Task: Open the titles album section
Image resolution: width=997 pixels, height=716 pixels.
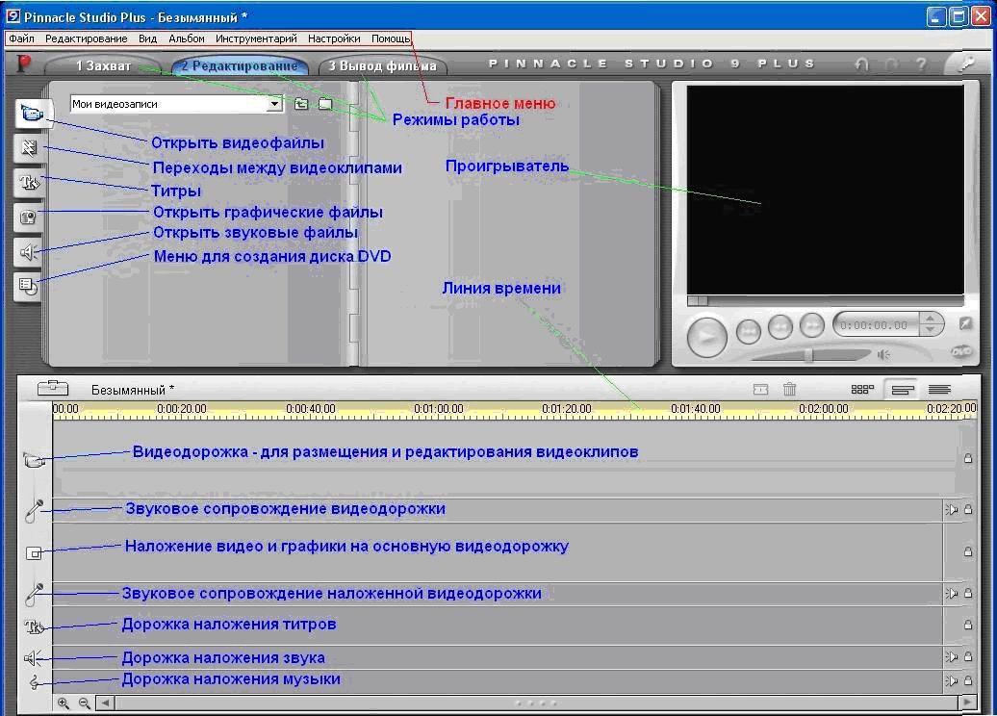Action: [28, 183]
